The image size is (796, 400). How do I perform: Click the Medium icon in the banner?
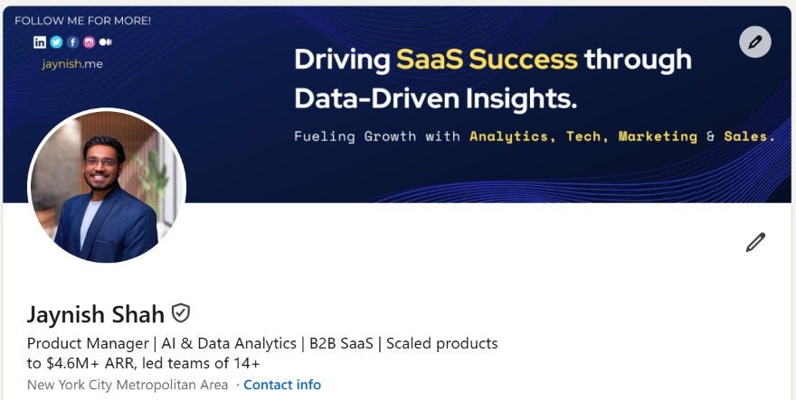(x=106, y=42)
